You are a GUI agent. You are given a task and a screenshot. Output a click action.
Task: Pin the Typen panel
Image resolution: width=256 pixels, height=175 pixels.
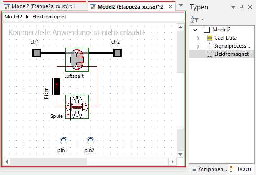click(x=242, y=7)
